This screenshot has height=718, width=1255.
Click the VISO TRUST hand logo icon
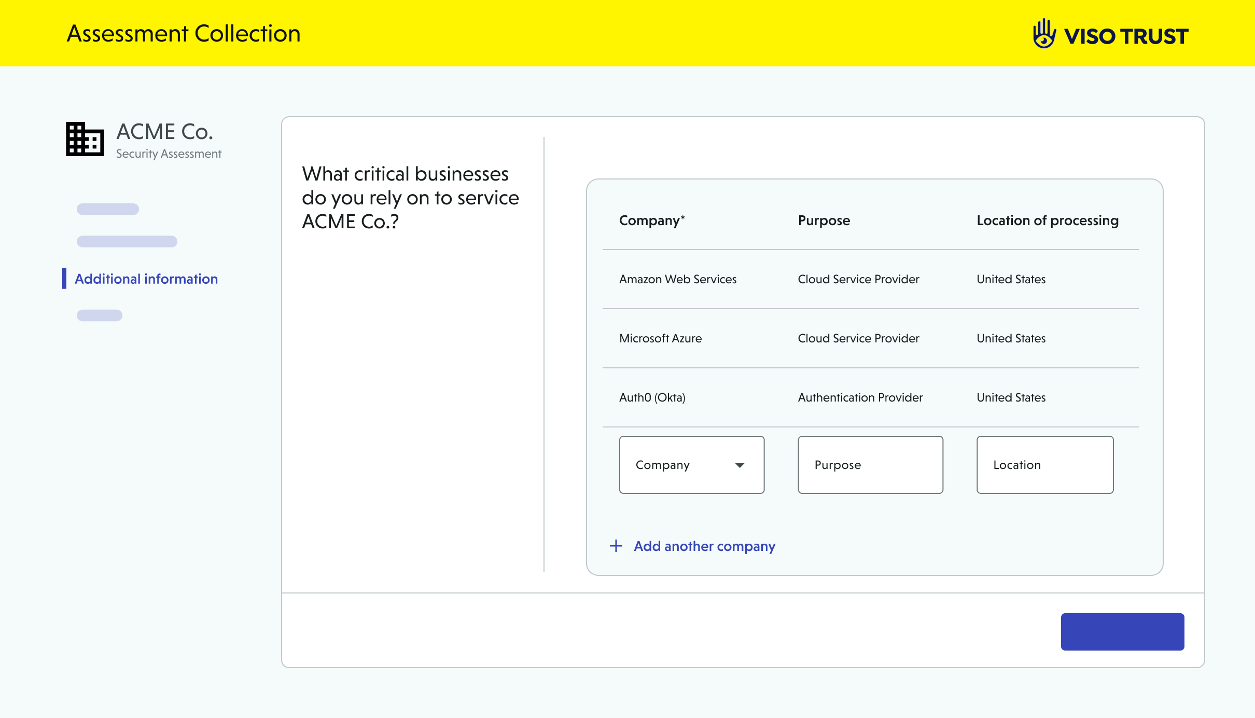coord(1044,34)
